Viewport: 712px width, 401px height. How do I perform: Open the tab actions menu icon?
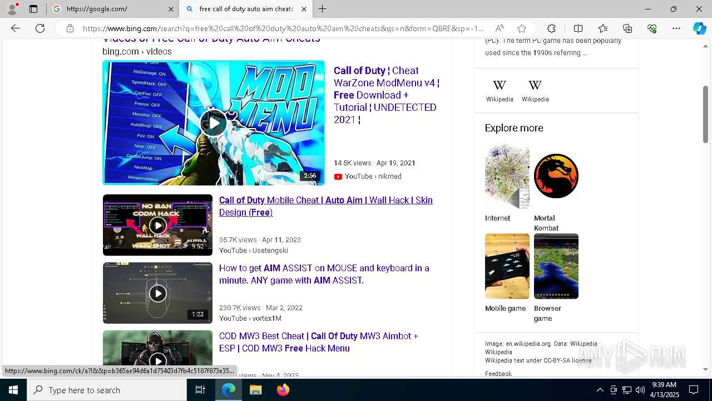click(x=33, y=9)
